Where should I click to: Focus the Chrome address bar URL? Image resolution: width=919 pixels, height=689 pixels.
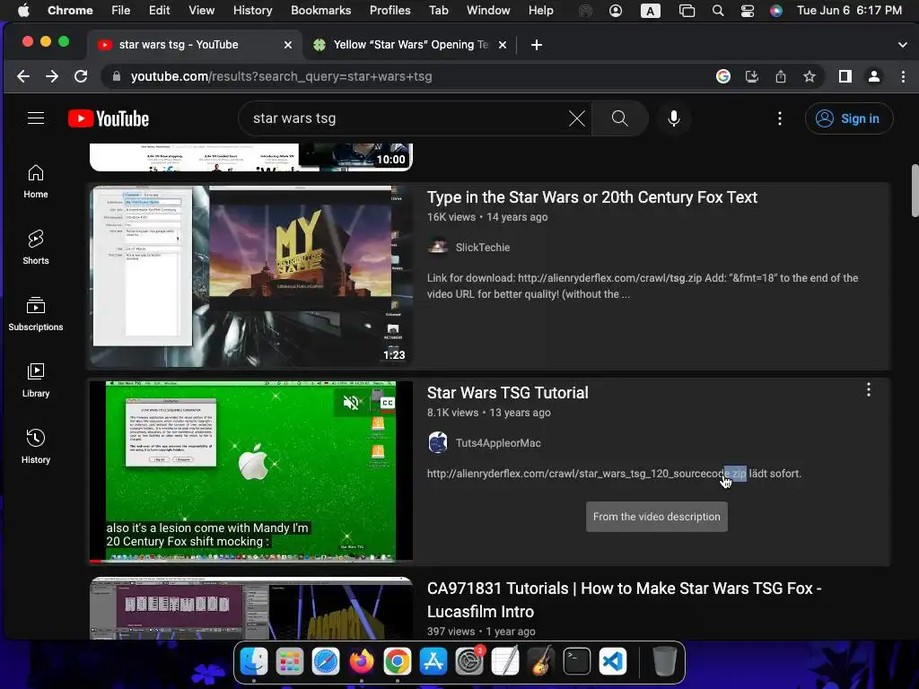281,76
